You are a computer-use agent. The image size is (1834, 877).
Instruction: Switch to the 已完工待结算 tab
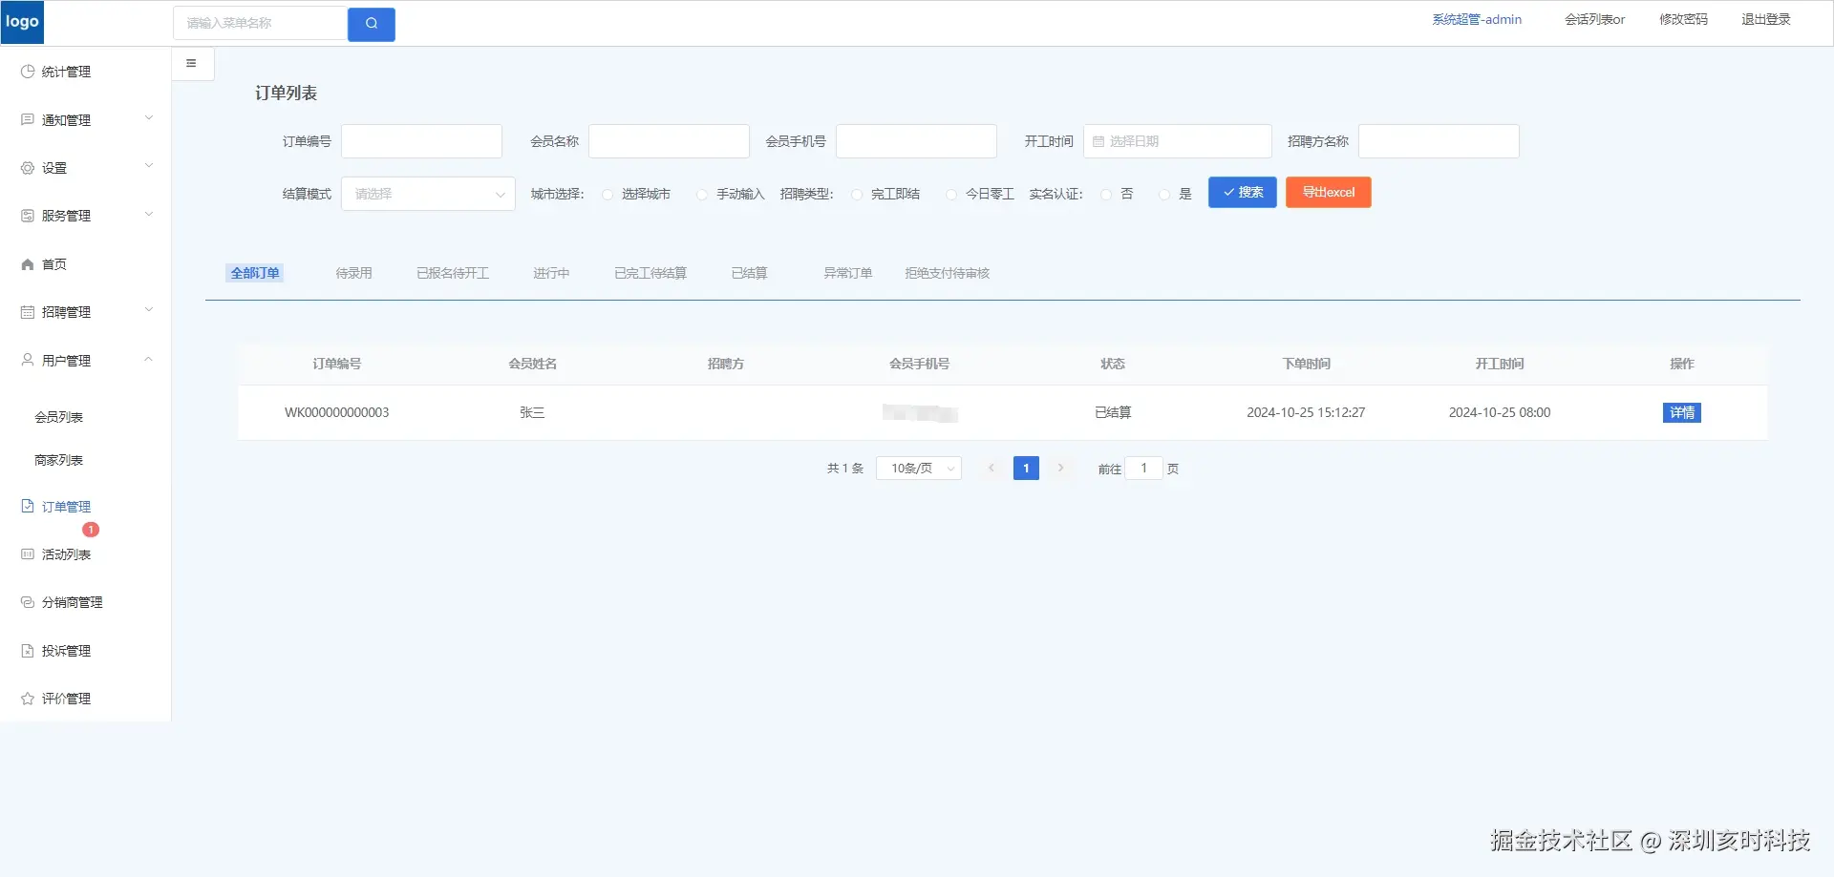click(x=650, y=273)
